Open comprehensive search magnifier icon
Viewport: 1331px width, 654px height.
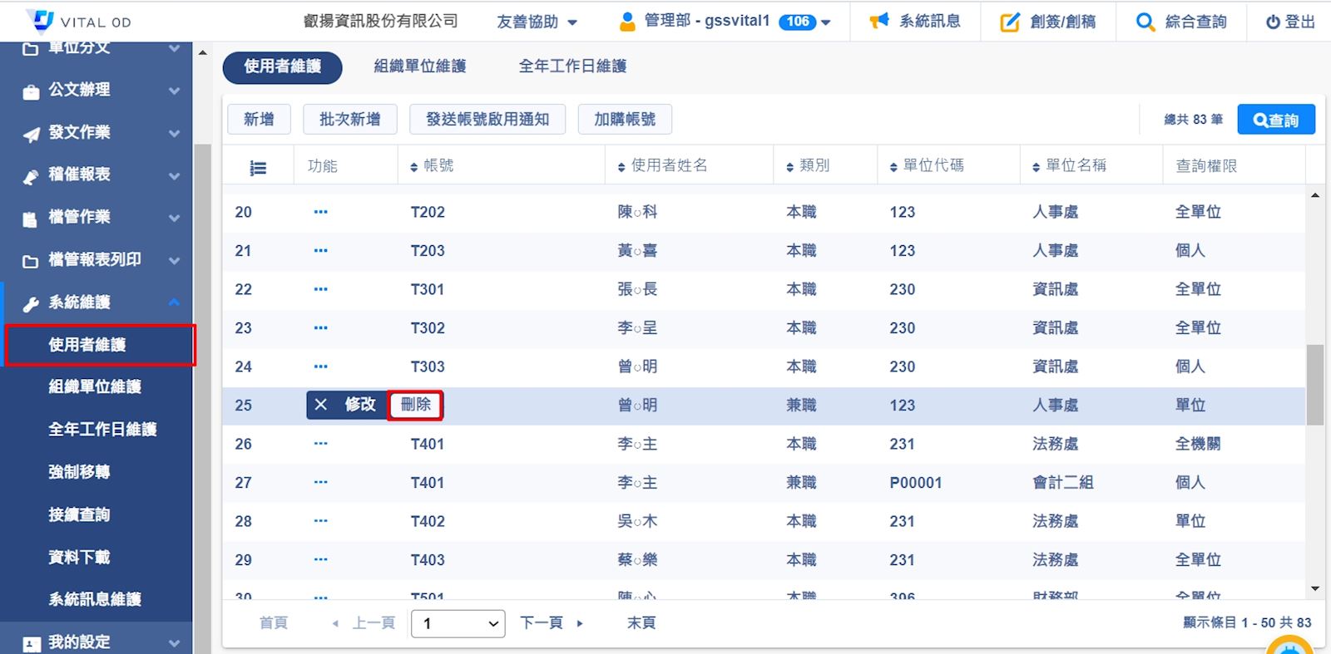click(1145, 22)
